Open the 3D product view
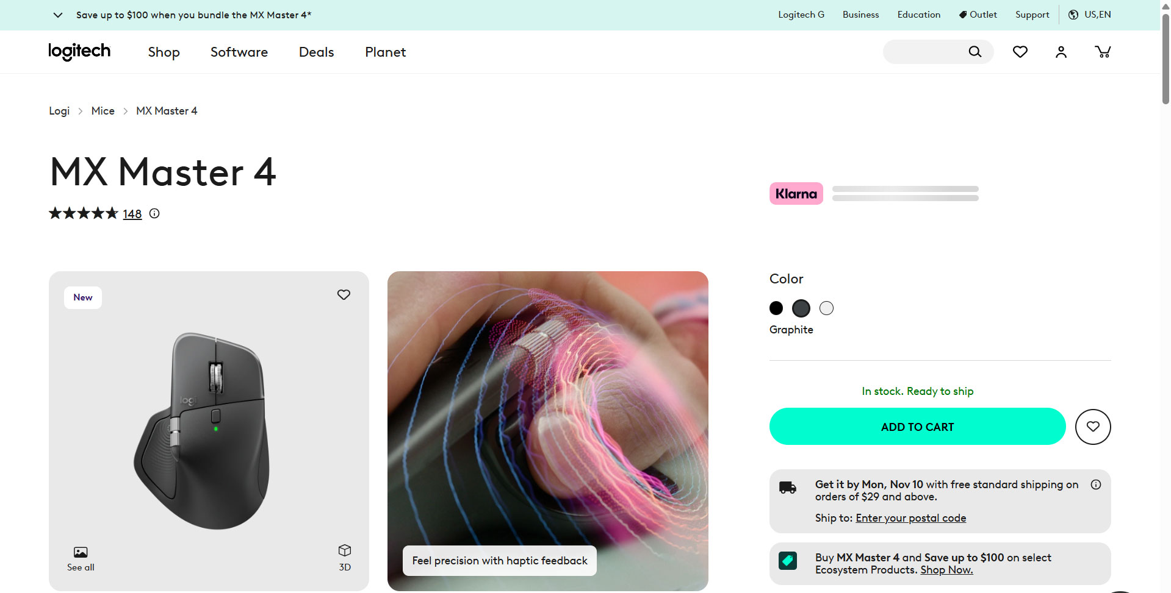Image resolution: width=1171 pixels, height=593 pixels. pyautogui.click(x=345, y=557)
